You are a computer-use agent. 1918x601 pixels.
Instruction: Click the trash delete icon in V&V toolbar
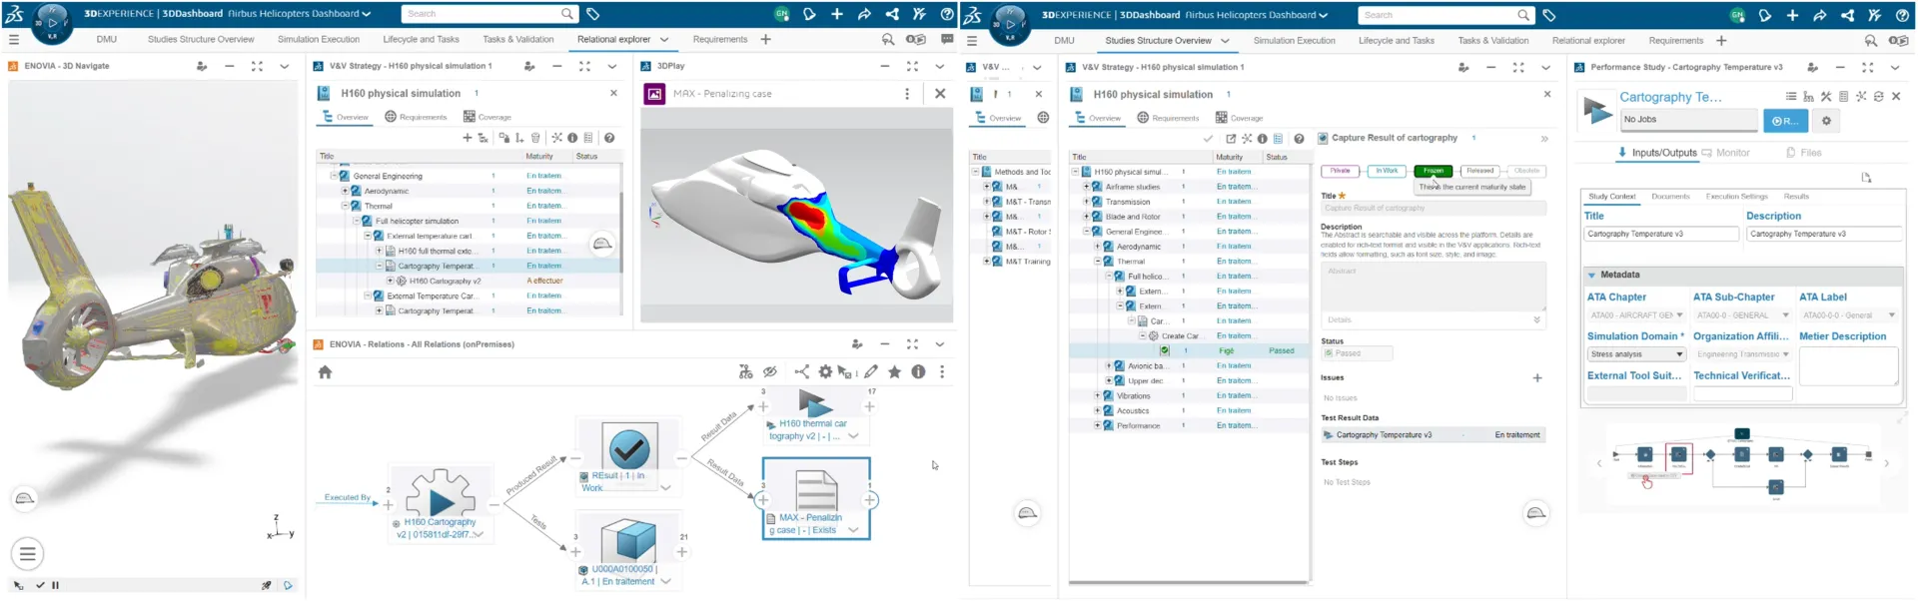(535, 138)
